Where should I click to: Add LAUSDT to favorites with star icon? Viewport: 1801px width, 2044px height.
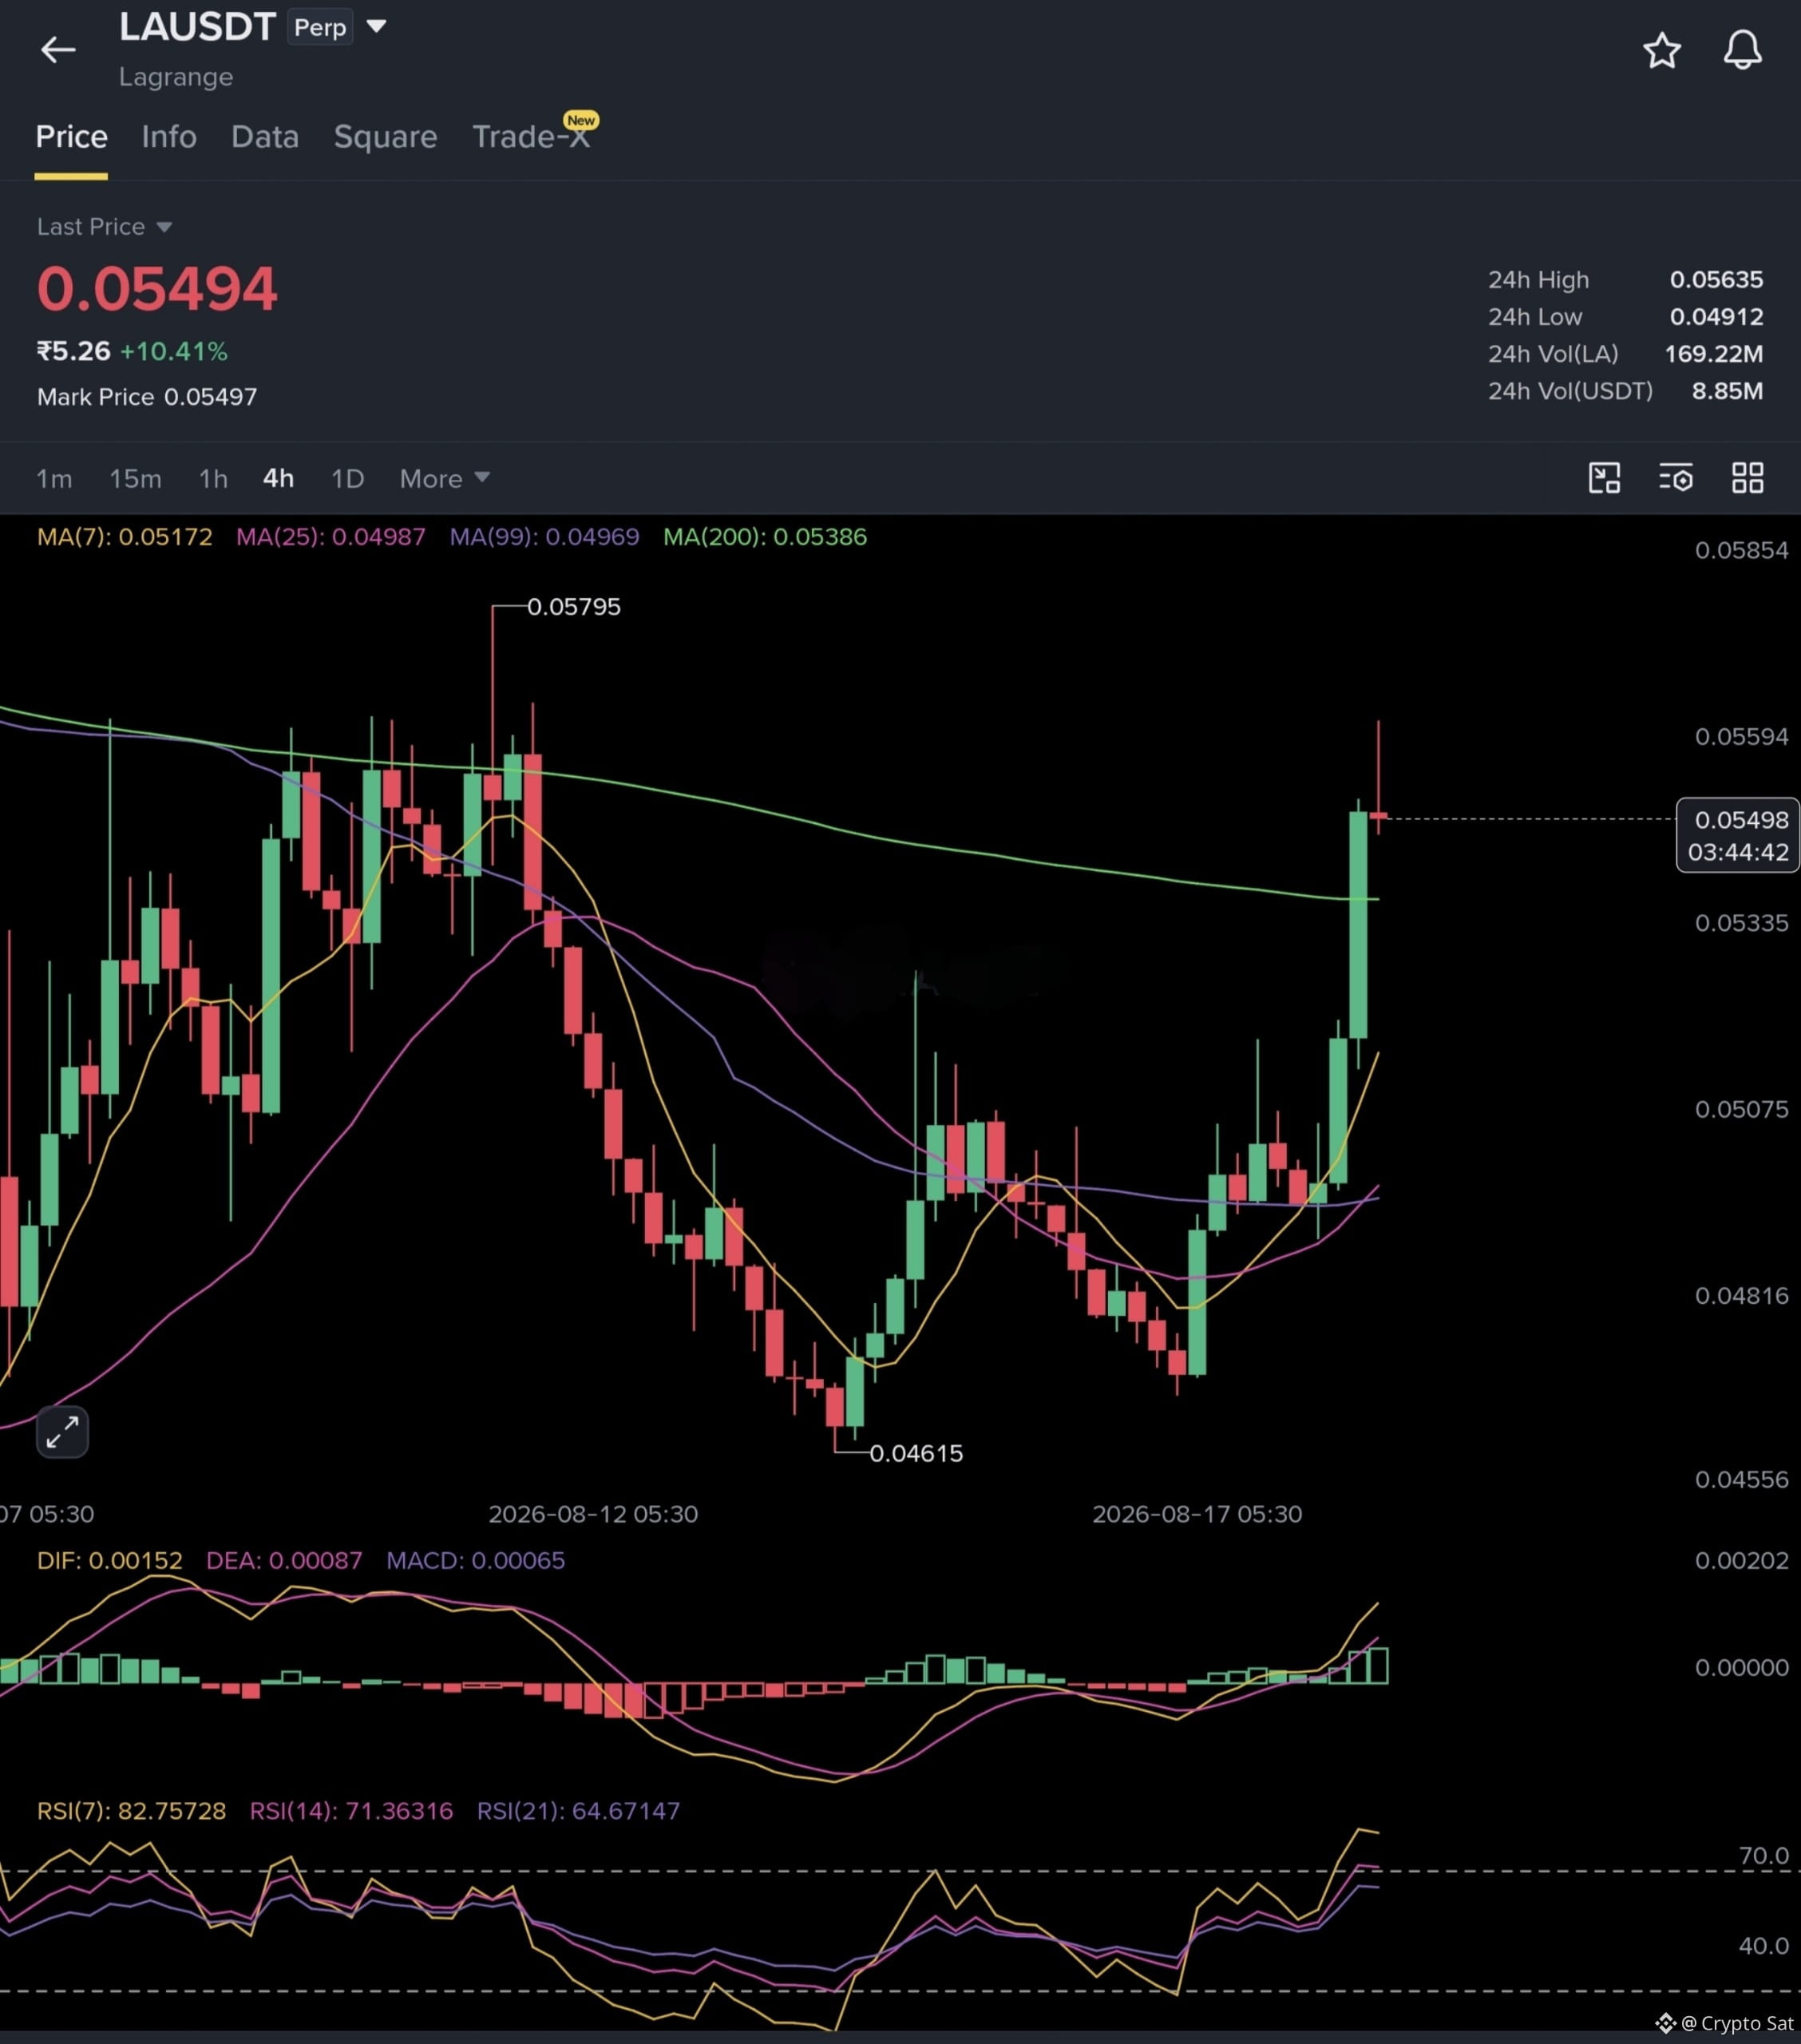coord(1662,50)
